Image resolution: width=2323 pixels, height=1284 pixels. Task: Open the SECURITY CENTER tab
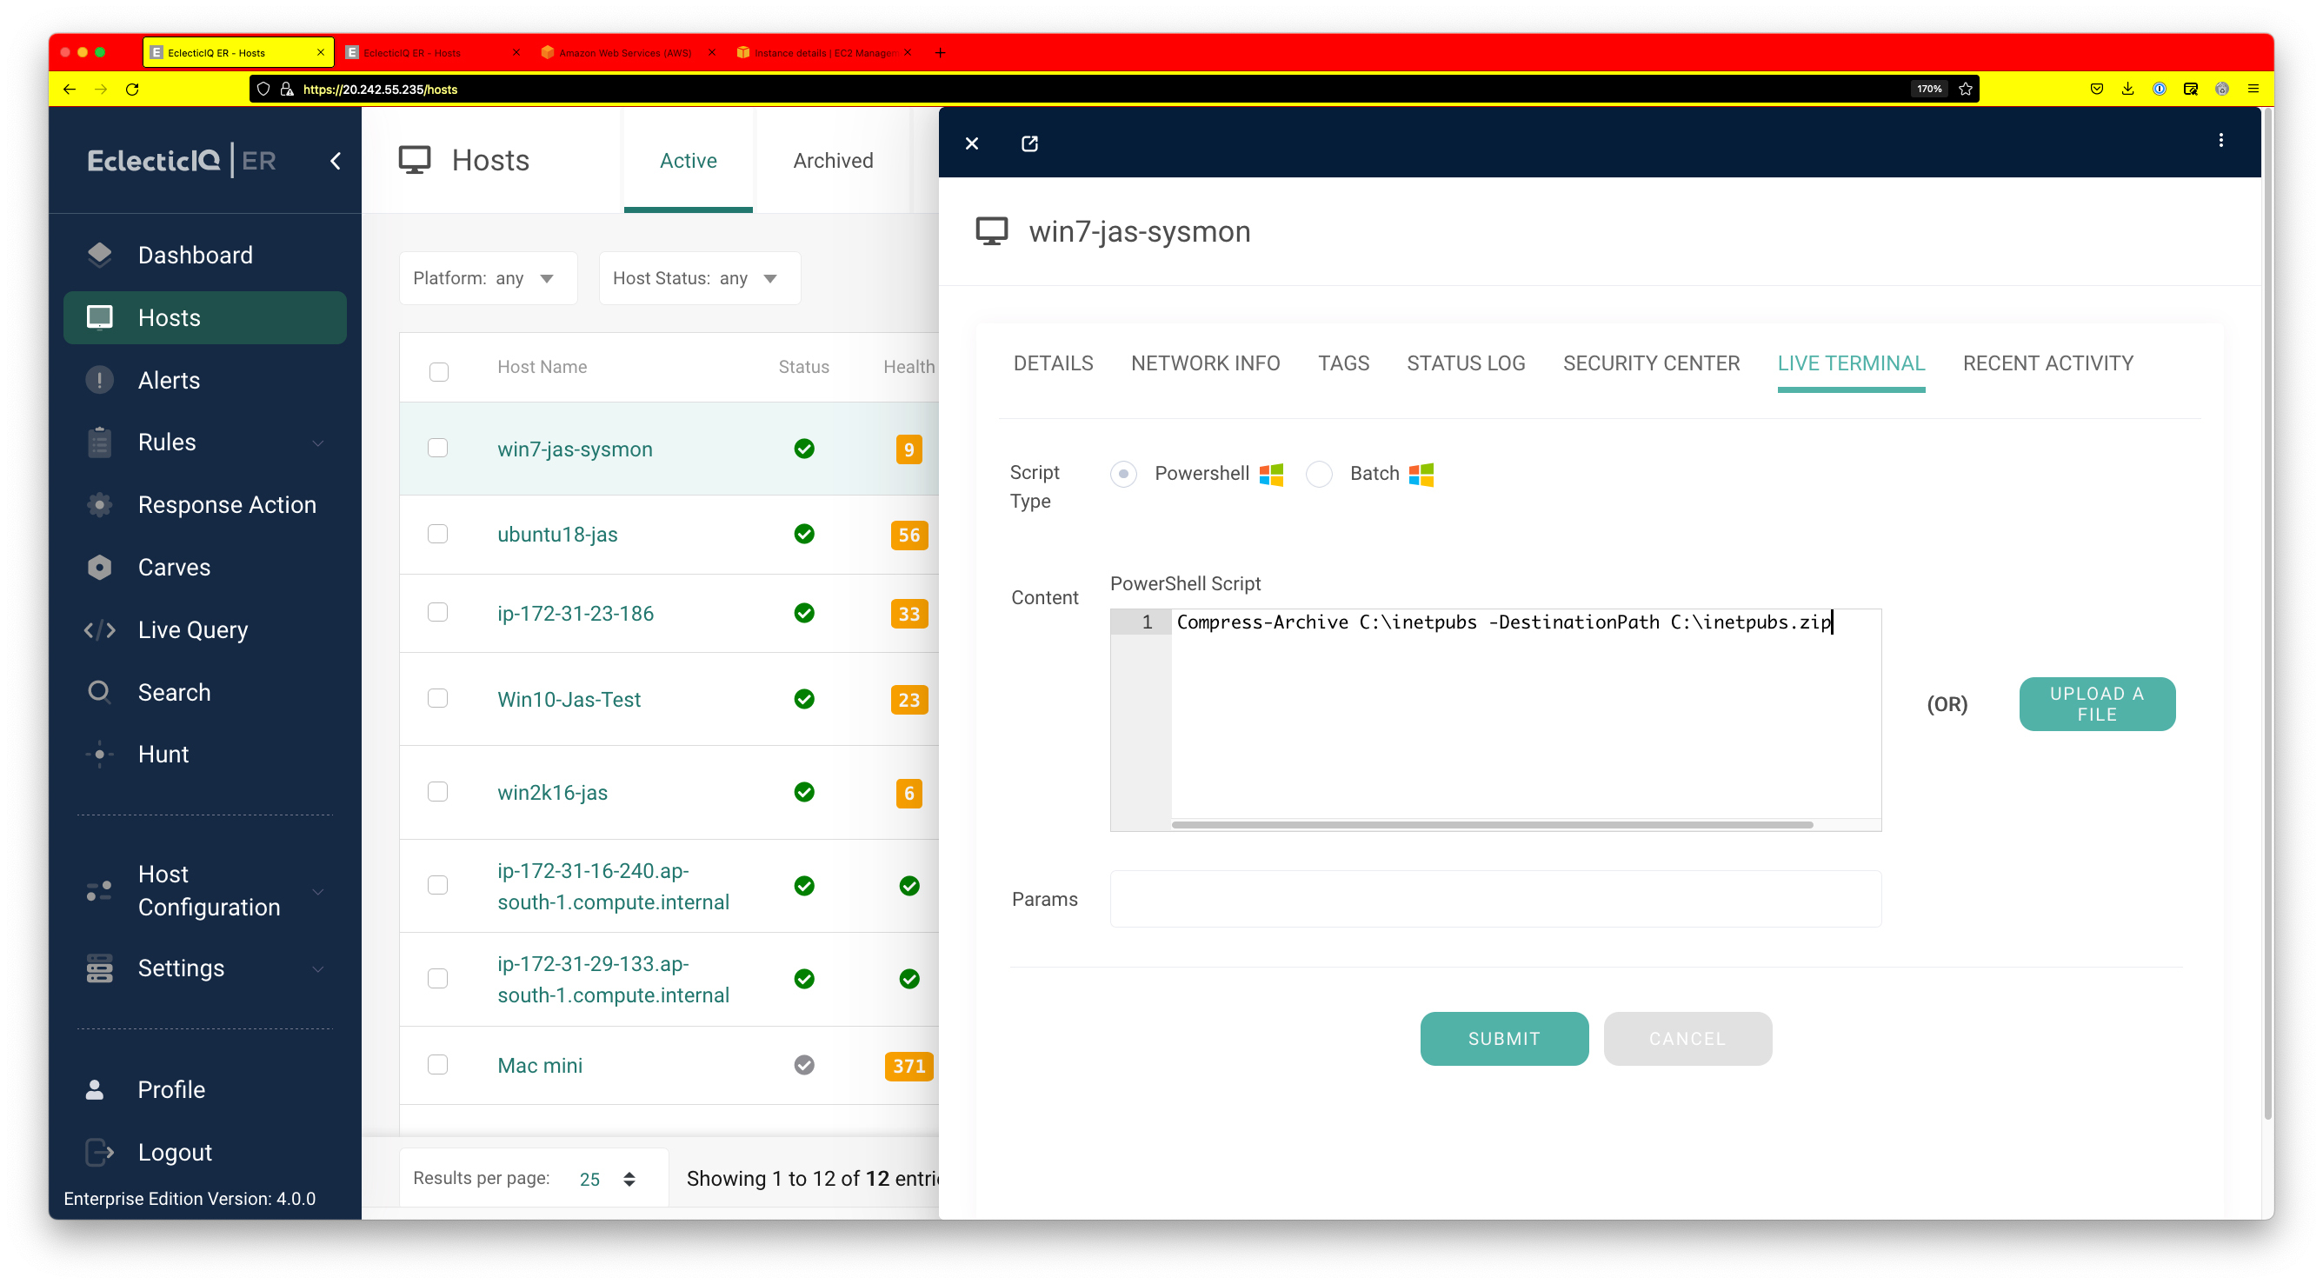(1650, 363)
